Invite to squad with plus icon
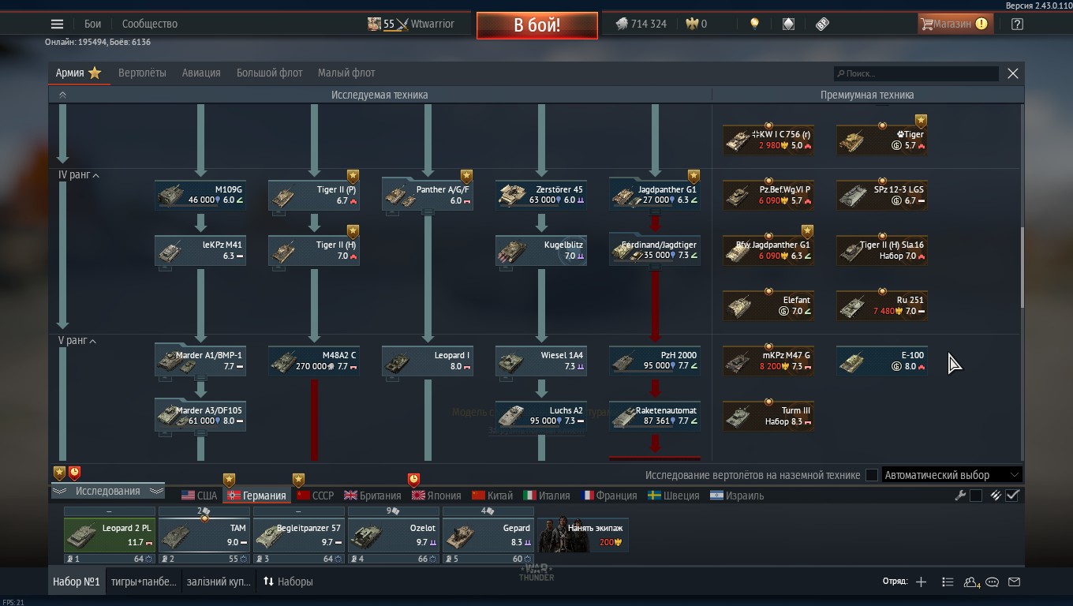Screen dimensions: 1073x606 tap(921, 582)
